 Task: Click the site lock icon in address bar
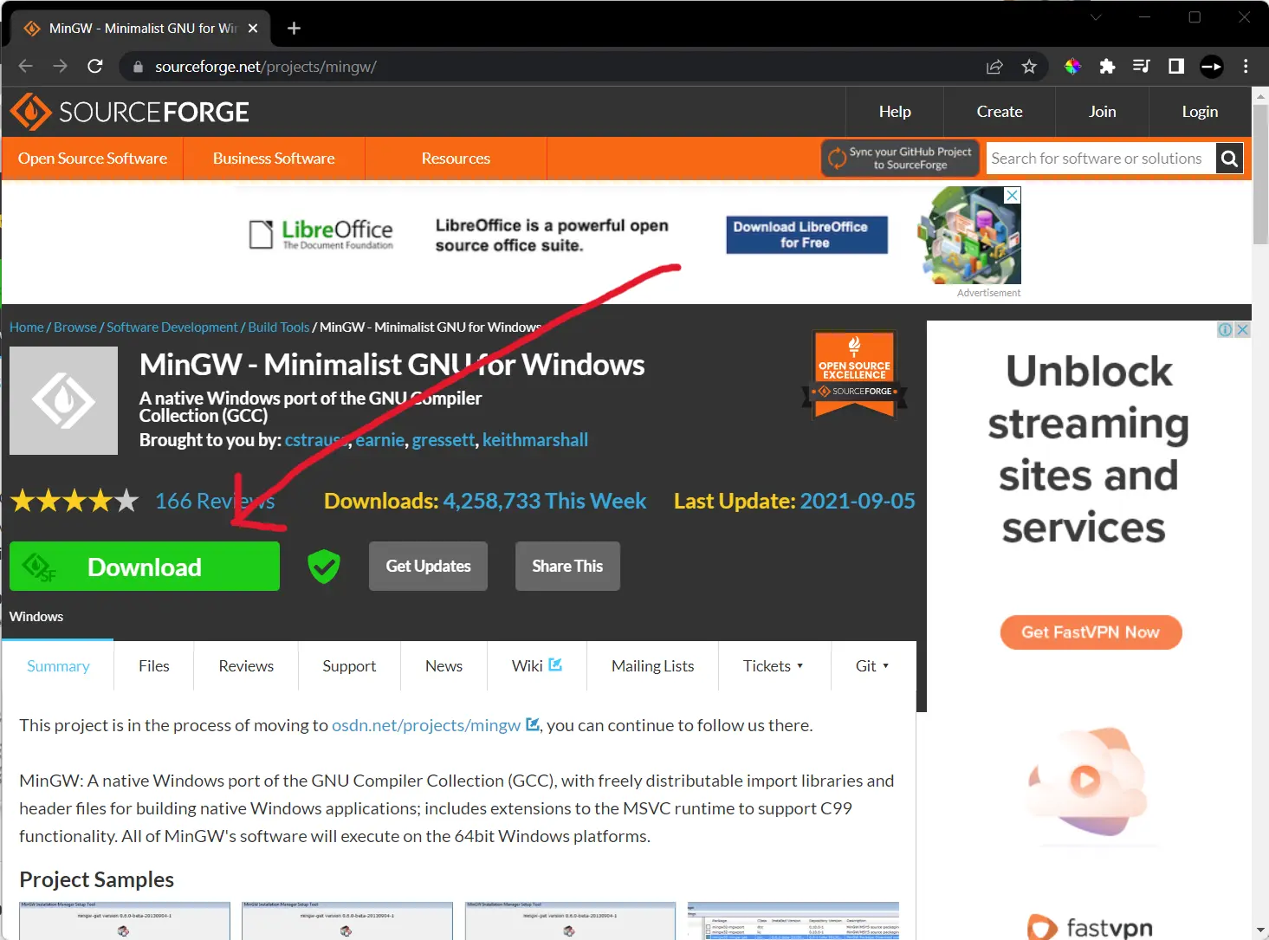pos(137,67)
